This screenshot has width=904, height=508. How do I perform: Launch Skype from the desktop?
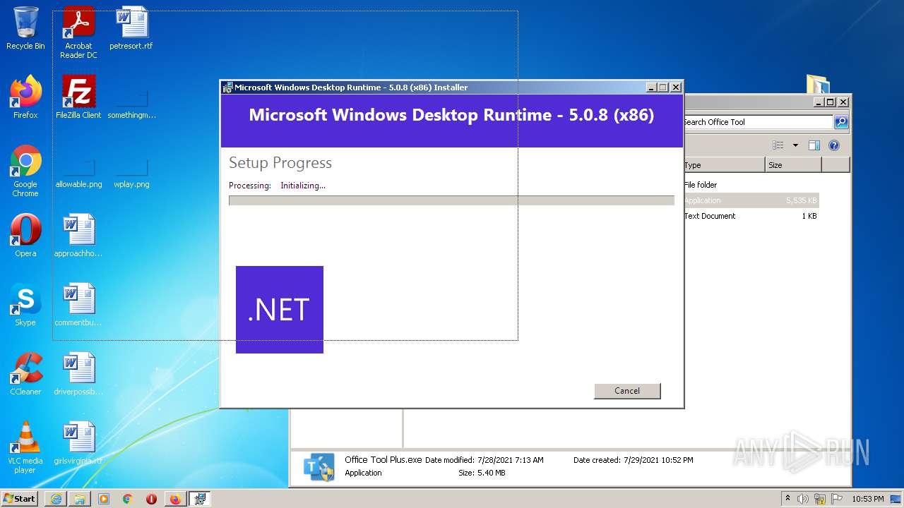[x=25, y=305]
